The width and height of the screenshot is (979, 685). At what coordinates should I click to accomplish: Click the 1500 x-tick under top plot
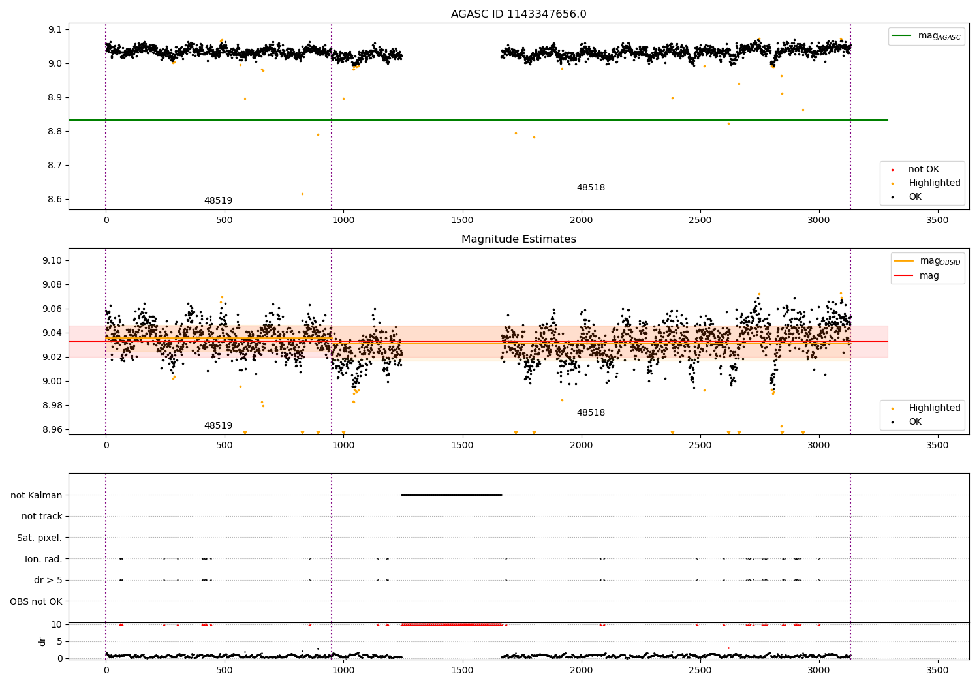click(x=463, y=221)
